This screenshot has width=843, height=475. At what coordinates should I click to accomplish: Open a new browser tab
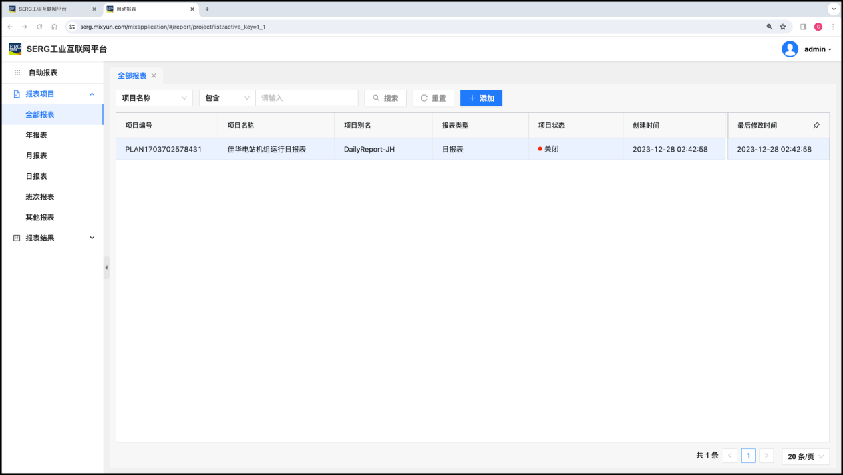pyautogui.click(x=207, y=9)
